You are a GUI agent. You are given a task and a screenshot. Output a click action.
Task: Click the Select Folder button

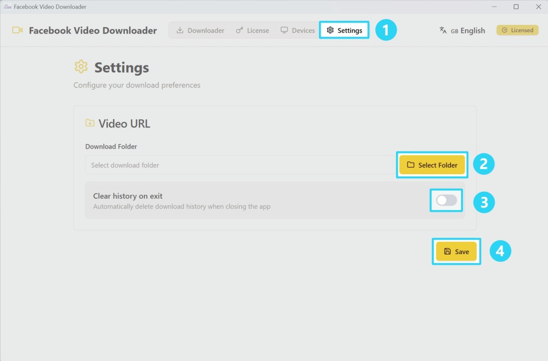432,165
